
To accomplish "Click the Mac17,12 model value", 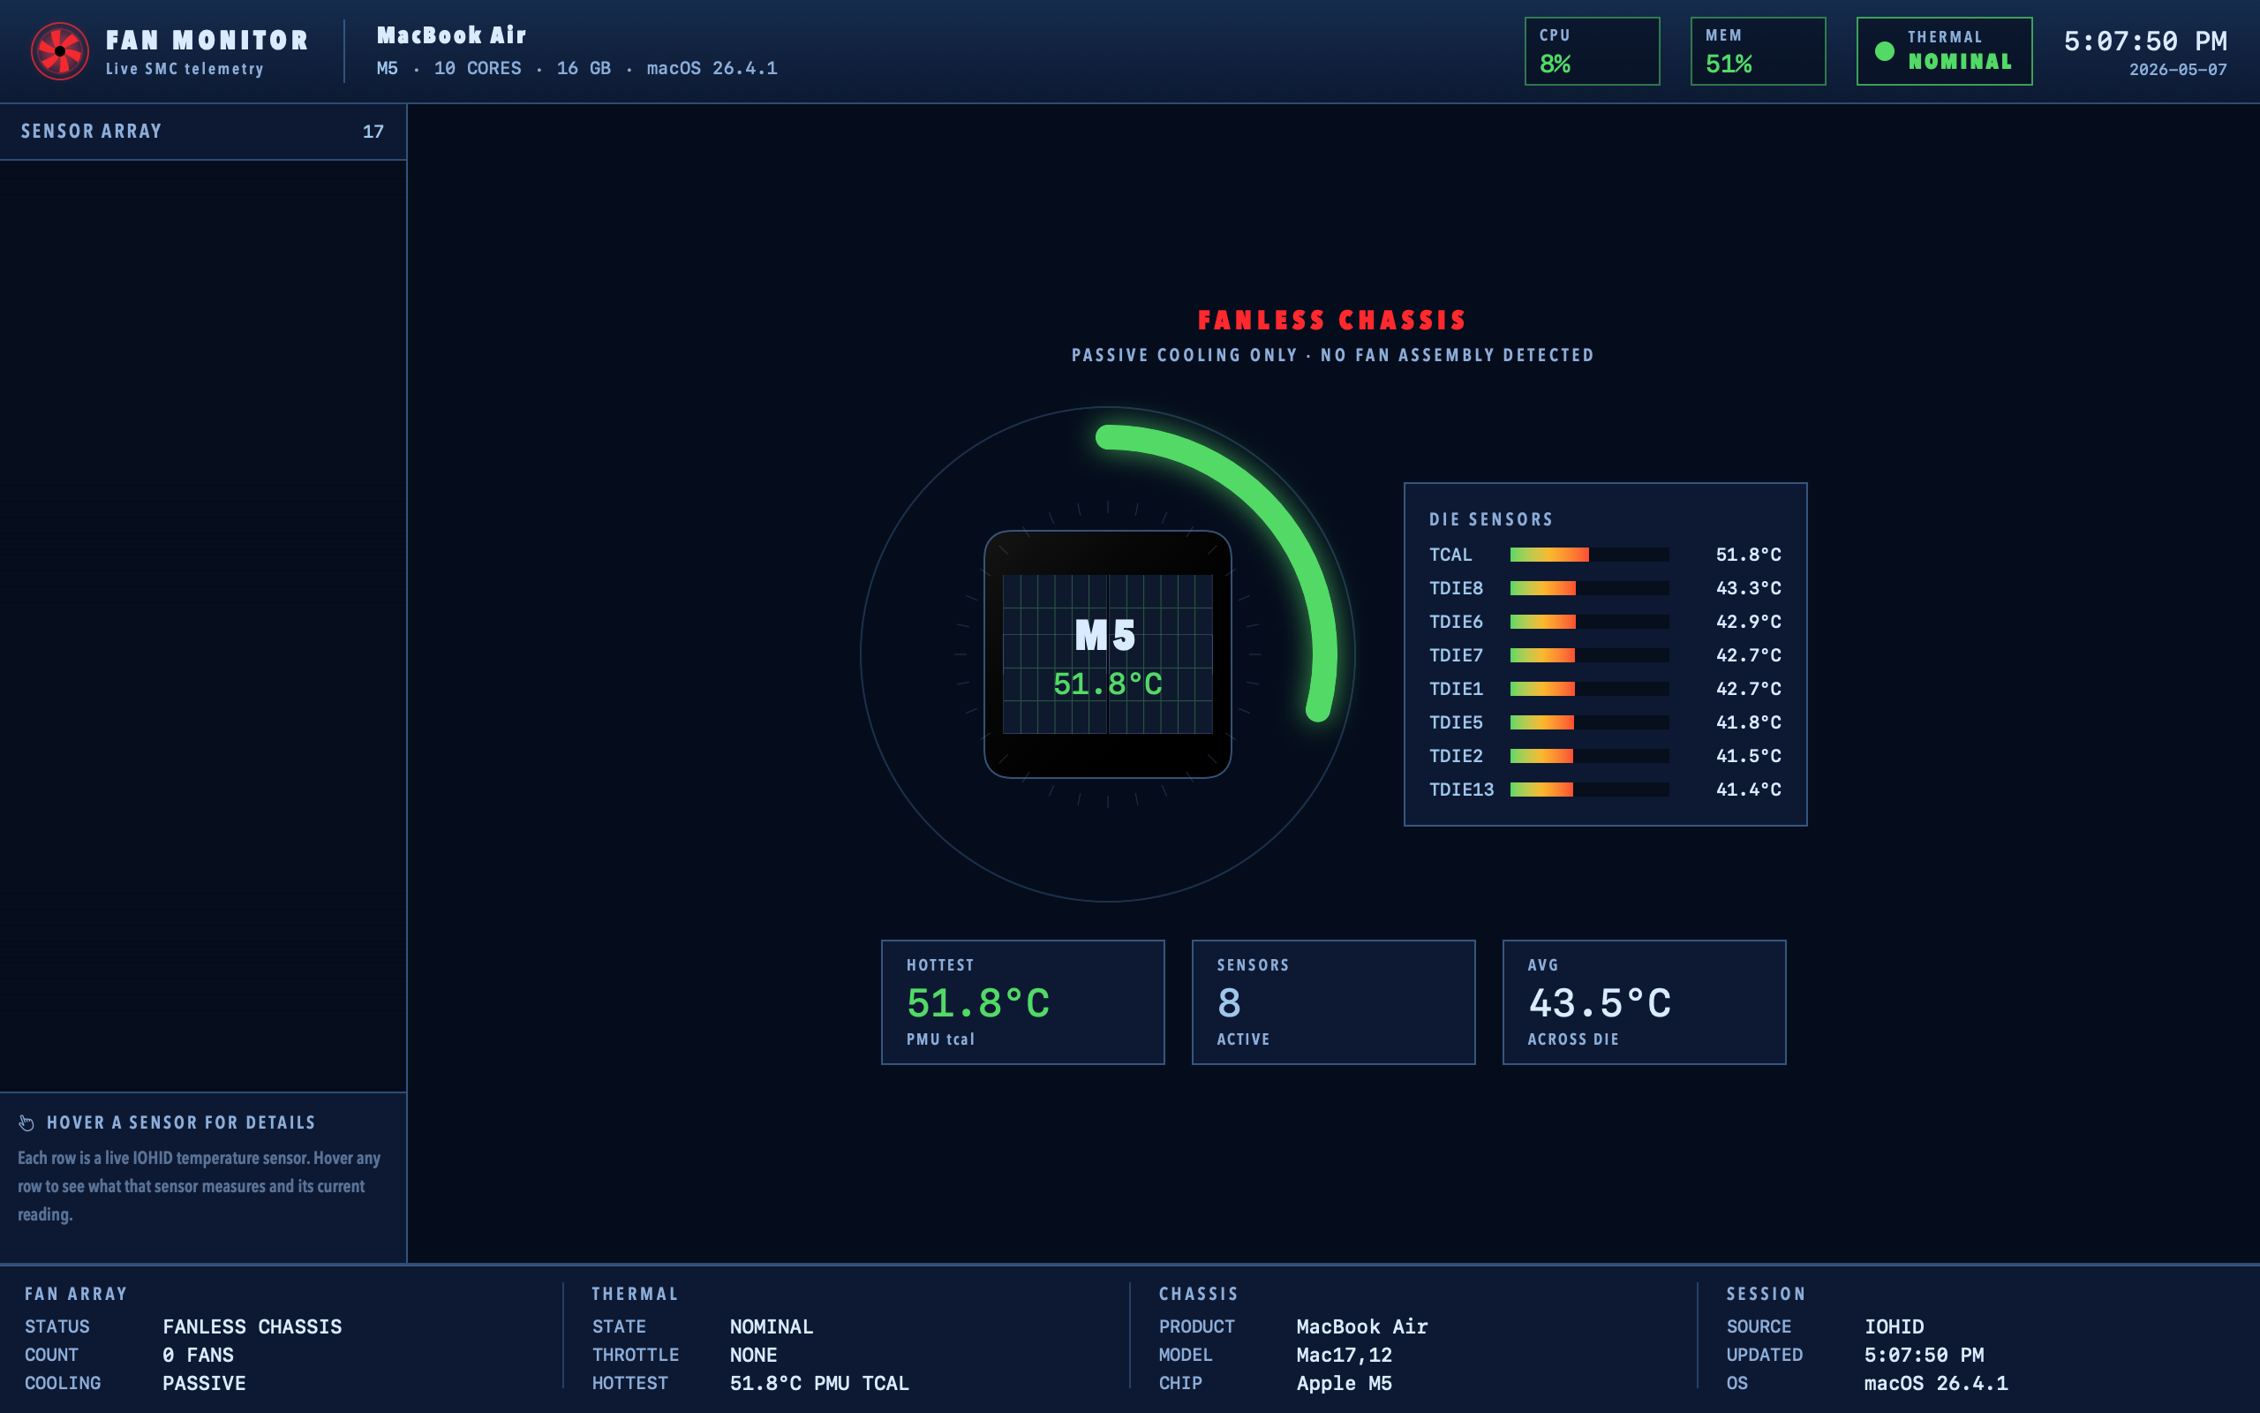I will pyautogui.click(x=1344, y=1355).
